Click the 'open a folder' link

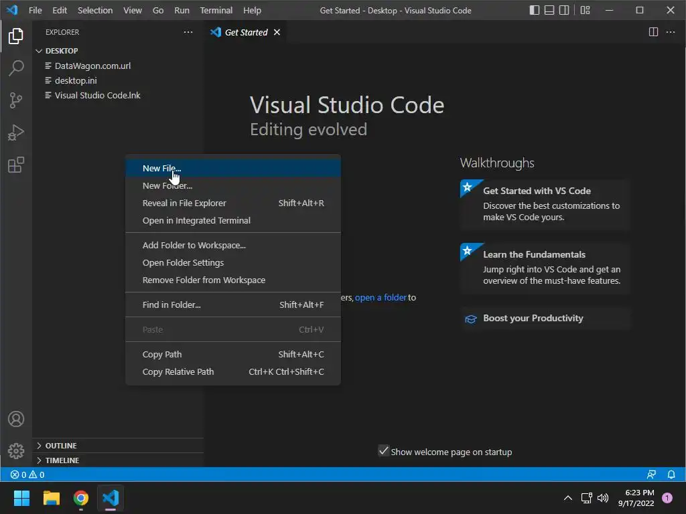coord(381,298)
